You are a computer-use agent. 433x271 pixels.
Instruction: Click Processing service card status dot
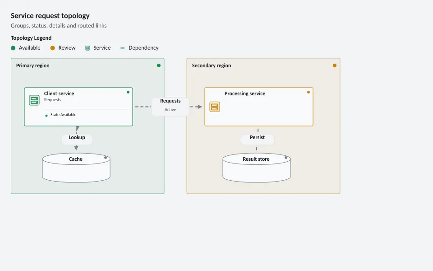point(309,92)
